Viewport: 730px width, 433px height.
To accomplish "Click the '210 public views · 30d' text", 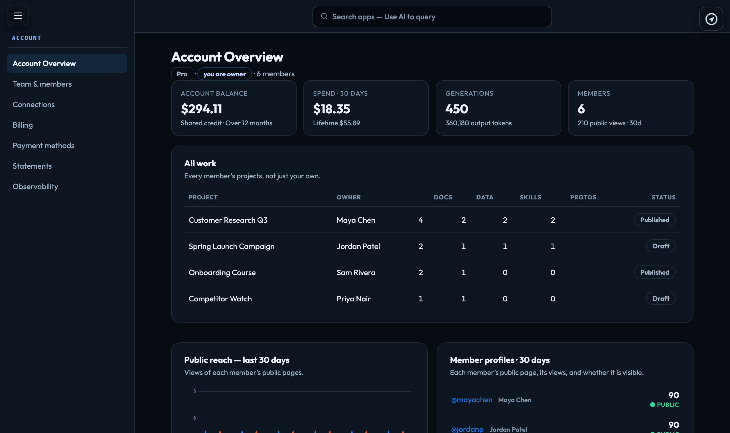I will [609, 123].
